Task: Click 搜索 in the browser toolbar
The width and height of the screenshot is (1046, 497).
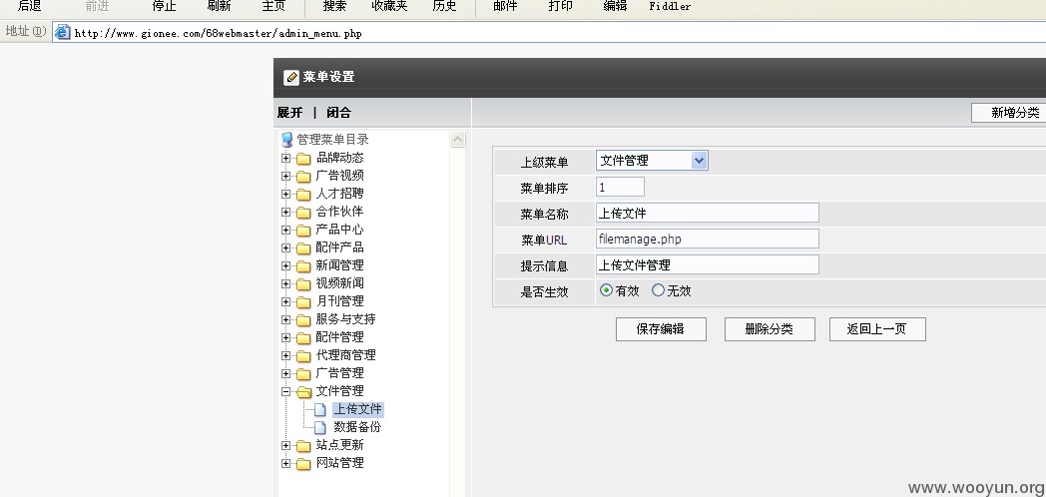Action: coord(335,6)
